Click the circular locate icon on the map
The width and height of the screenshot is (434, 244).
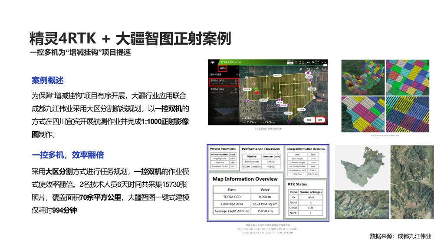point(308,69)
